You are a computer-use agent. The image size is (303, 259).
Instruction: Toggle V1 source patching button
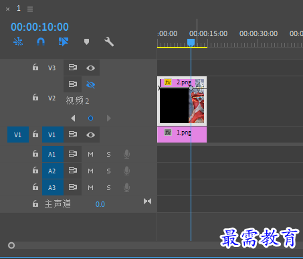pyautogui.click(x=18, y=135)
